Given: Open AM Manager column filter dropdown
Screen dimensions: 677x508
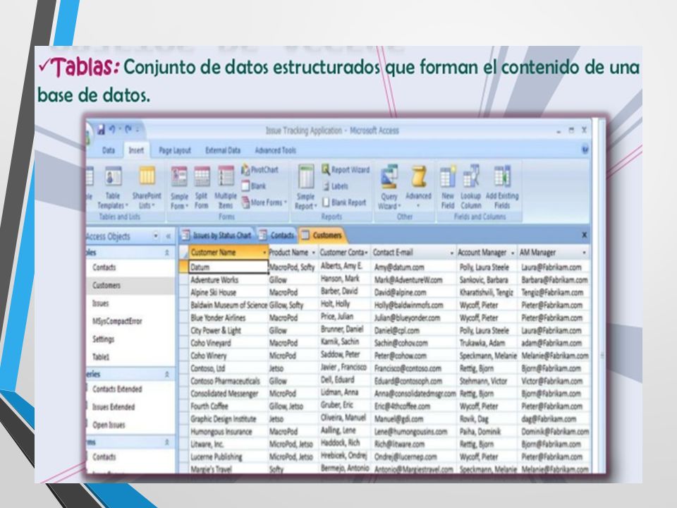Looking at the screenshot, I should click(584, 253).
